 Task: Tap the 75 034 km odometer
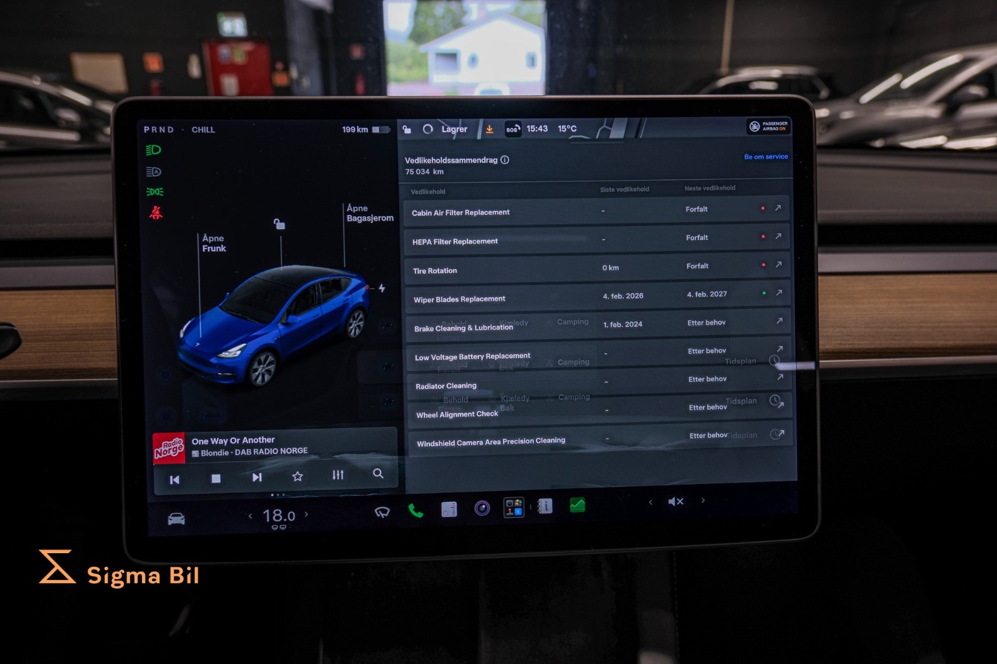(x=424, y=171)
